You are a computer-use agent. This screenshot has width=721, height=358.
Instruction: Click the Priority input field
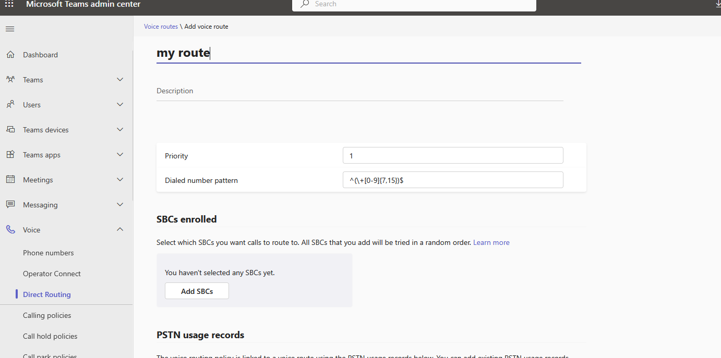point(453,156)
